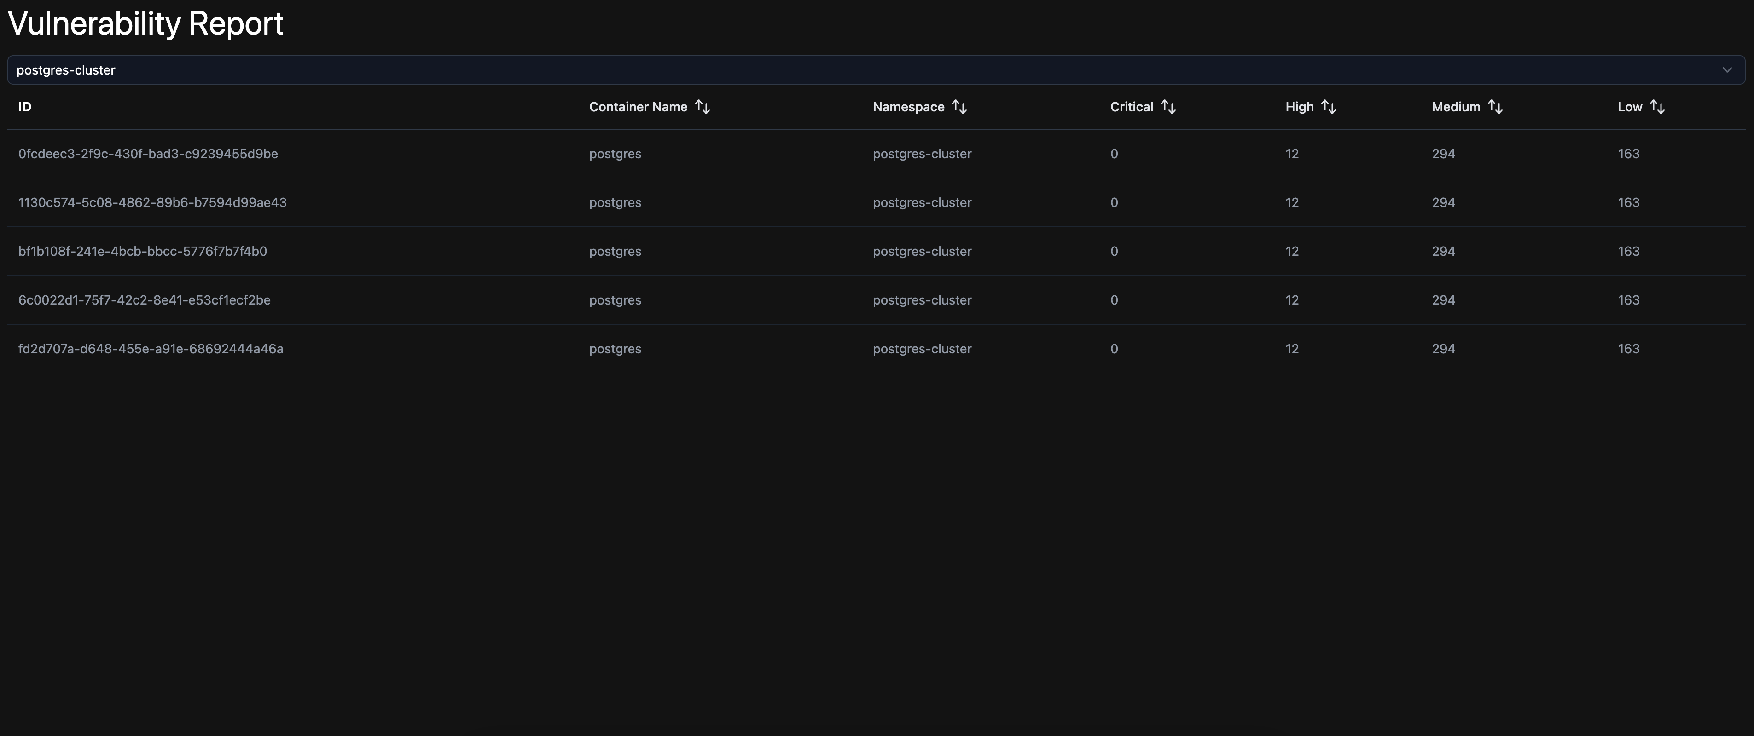Click the ID column header

25,107
